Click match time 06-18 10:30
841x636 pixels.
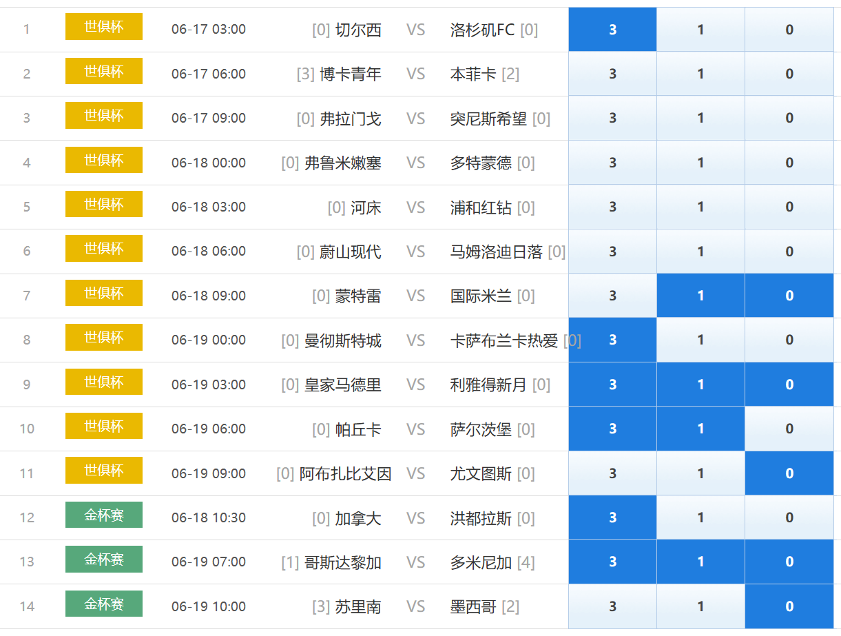pos(209,518)
